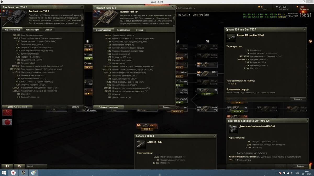Image resolution: width=314 pixels, height=176 pixels.
Task: Open the notifications icon above system tray
Action: coord(310,166)
